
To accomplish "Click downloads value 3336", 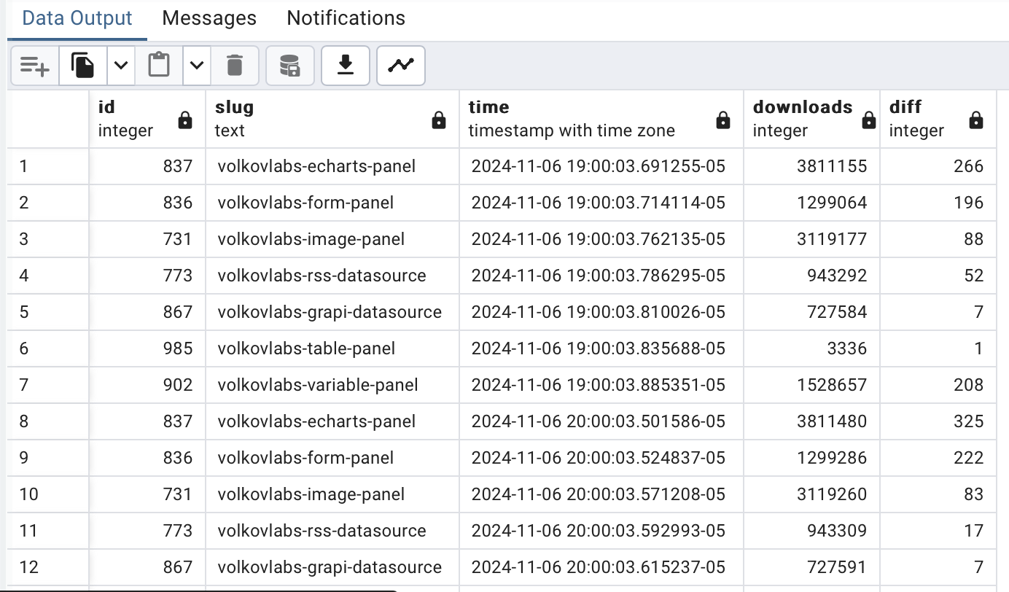I will tap(811, 348).
